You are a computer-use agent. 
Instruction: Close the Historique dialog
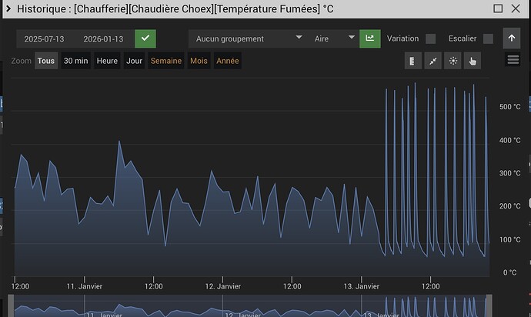[516, 8]
